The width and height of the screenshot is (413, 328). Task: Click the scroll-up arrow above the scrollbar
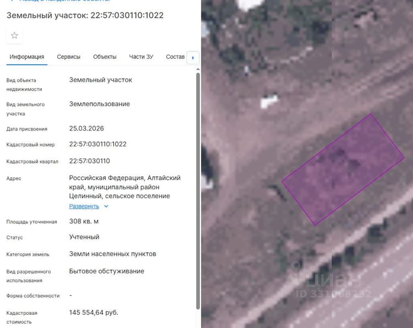pyautogui.click(x=198, y=69)
